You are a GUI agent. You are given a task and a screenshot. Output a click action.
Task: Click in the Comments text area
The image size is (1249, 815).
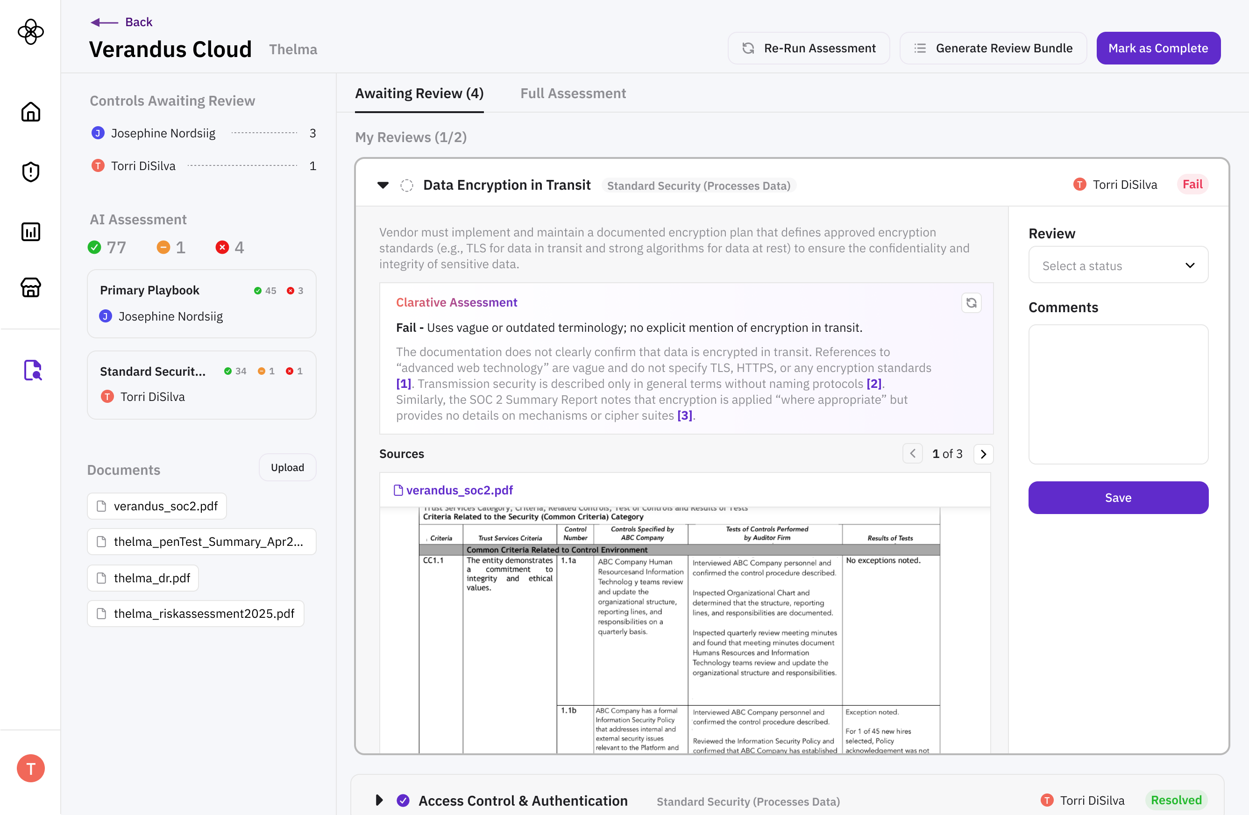[x=1118, y=394]
